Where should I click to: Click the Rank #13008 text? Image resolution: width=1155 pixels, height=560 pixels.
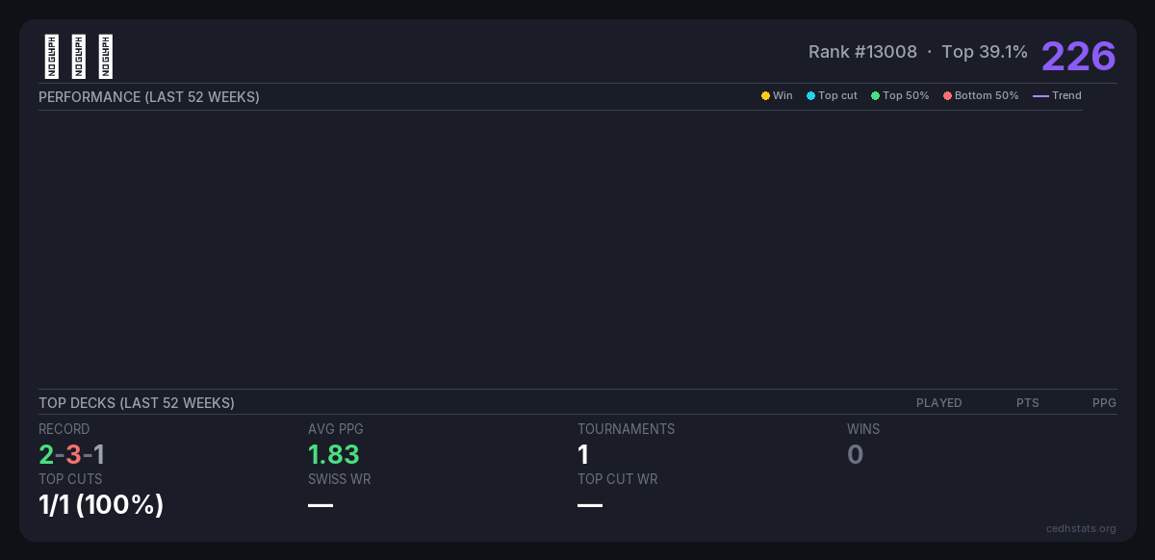pyautogui.click(x=862, y=52)
